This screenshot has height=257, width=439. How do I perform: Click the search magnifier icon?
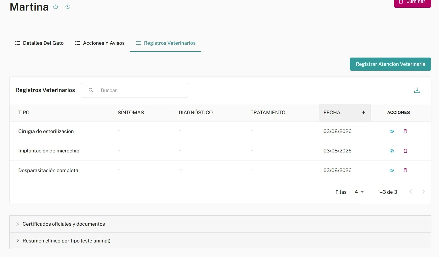(x=91, y=90)
